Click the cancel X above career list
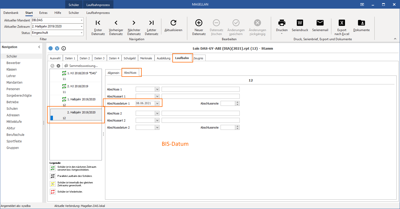Viewport: 400px width, 209px height. [x=58, y=66]
